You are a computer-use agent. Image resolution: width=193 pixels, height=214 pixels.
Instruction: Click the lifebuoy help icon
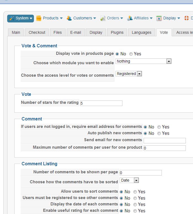coord(187,18)
